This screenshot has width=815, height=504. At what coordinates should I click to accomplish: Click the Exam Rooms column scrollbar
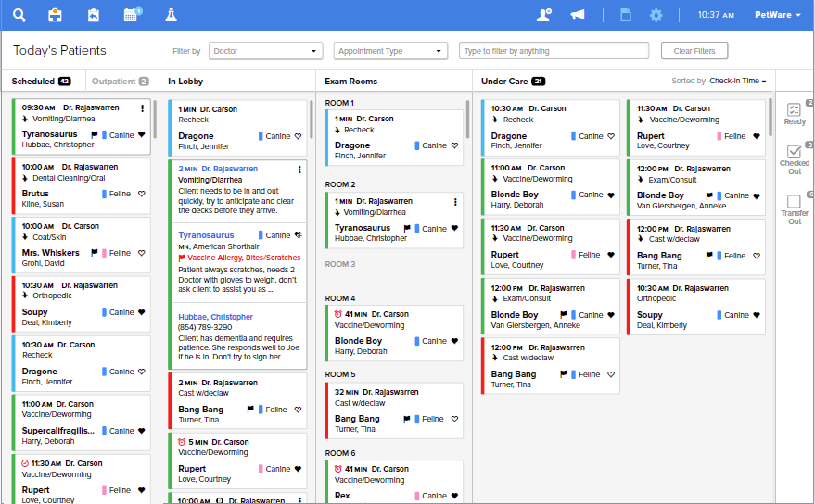click(x=467, y=120)
